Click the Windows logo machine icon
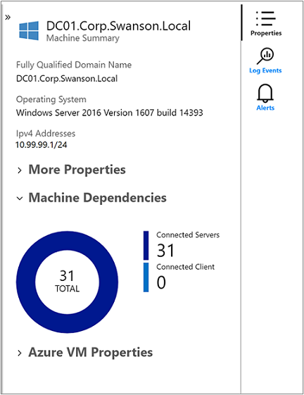The width and height of the screenshot is (304, 395). point(29,30)
